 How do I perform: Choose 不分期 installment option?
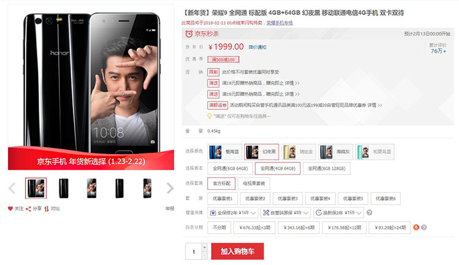tap(219, 228)
